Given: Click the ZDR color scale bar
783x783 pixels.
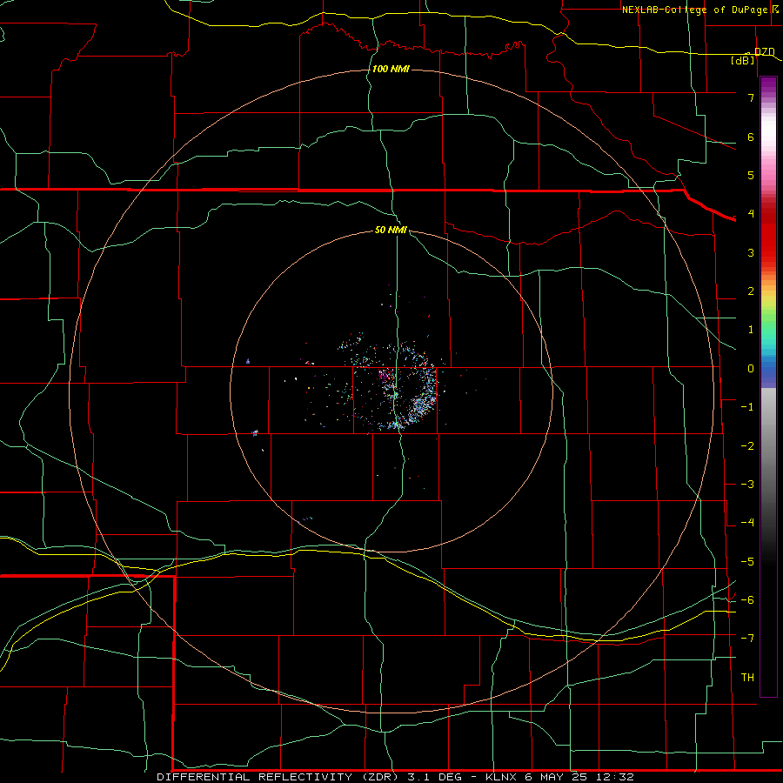Looking at the screenshot, I should [768, 386].
